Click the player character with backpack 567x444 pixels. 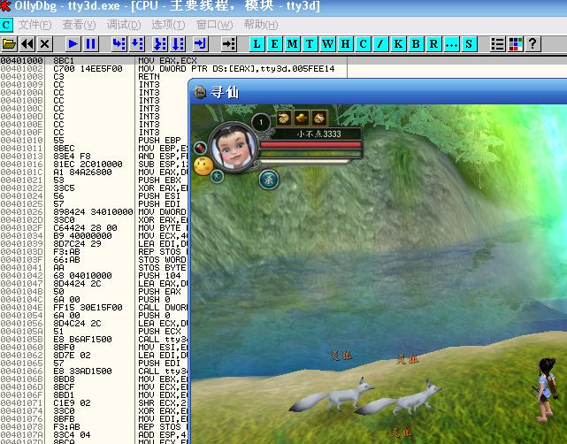click(x=545, y=390)
